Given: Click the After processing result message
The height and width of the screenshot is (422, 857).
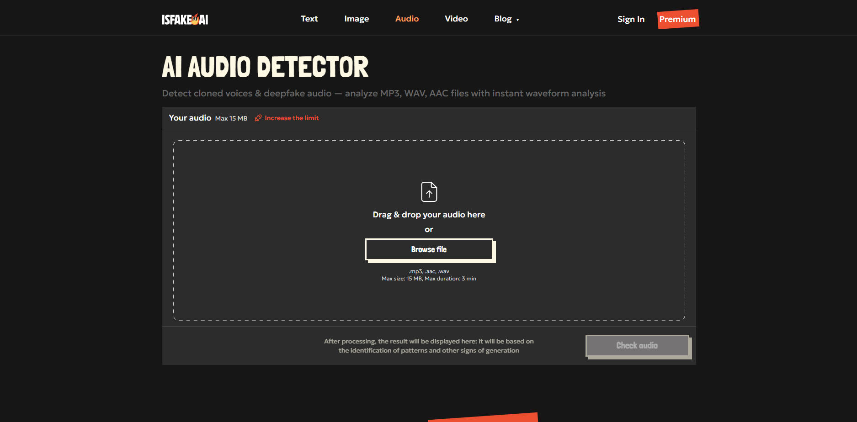Looking at the screenshot, I should [x=429, y=346].
